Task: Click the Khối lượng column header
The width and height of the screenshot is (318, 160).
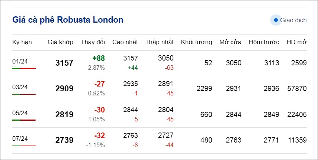Action: tap(196, 42)
